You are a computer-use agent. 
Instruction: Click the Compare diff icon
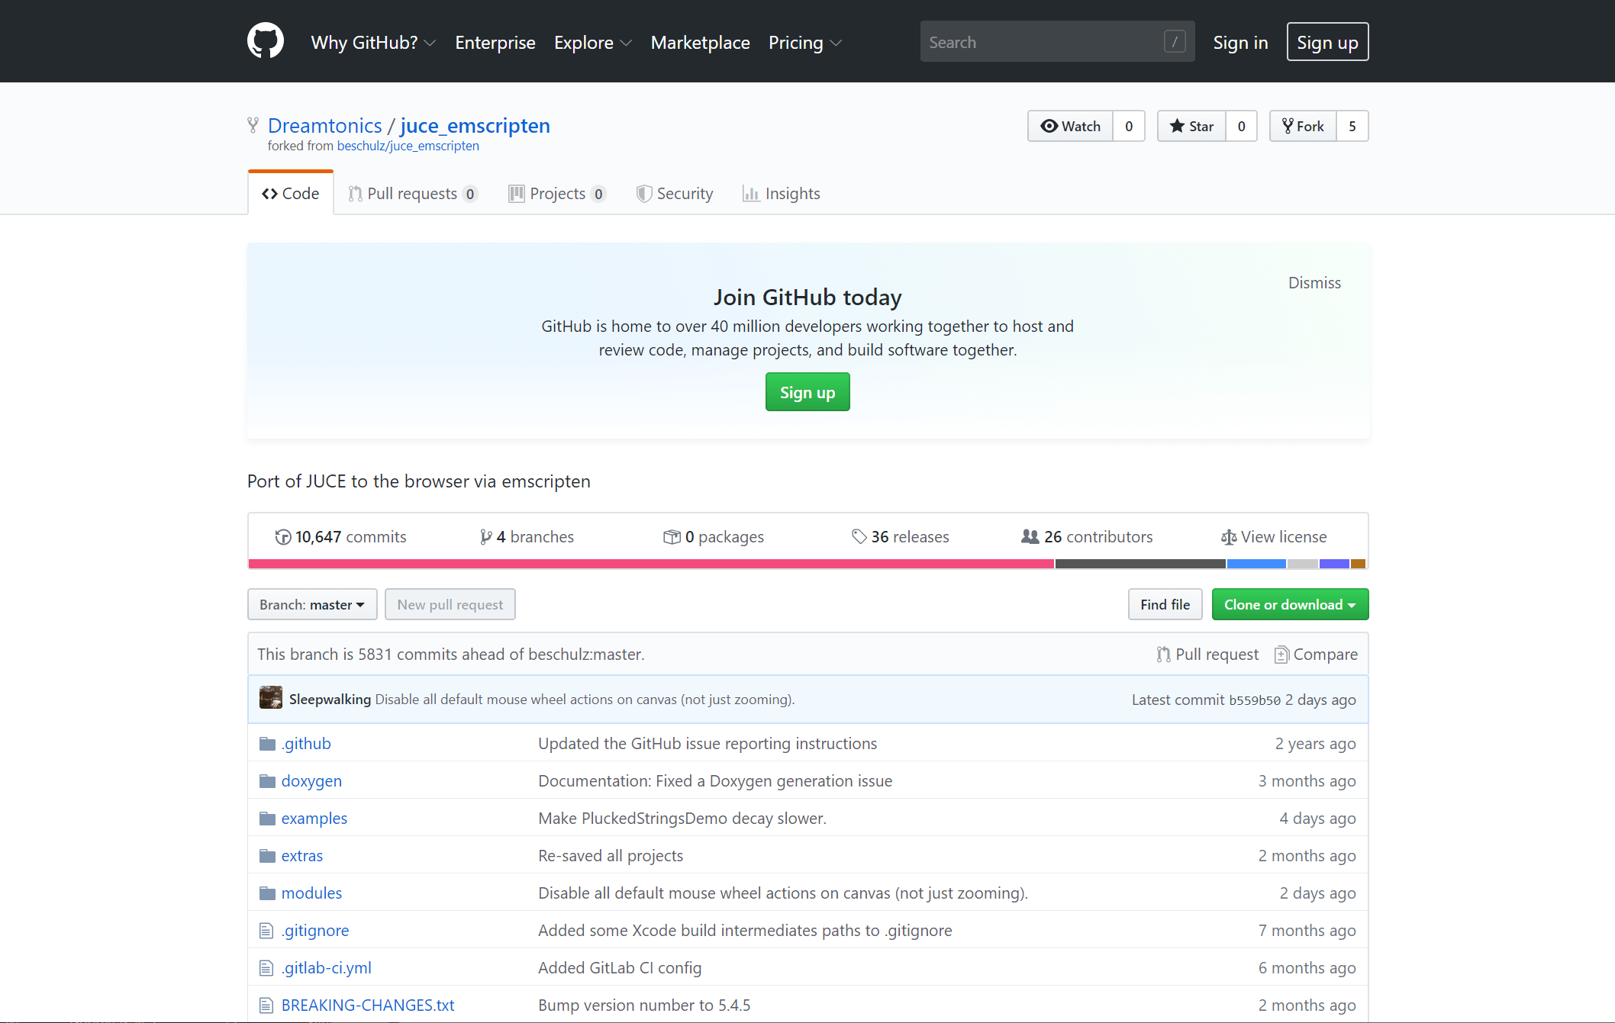point(1281,655)
